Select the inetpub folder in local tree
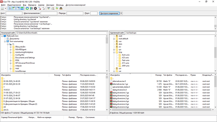The image size is (217, 122). pyautogui.click(x=19, y=66)
